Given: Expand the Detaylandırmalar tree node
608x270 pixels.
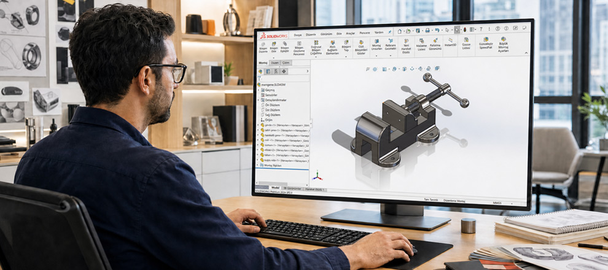Looking at the screenshot, I should tap(258, 100).
